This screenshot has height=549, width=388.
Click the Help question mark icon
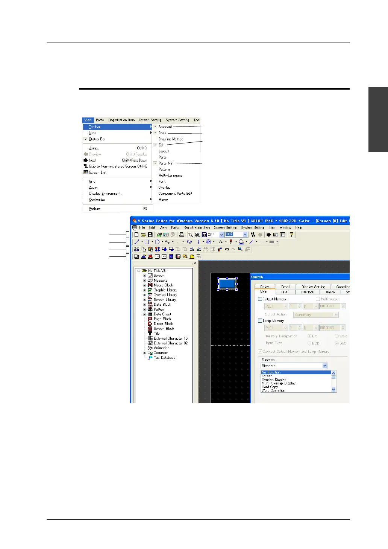(x=291, y=235)
